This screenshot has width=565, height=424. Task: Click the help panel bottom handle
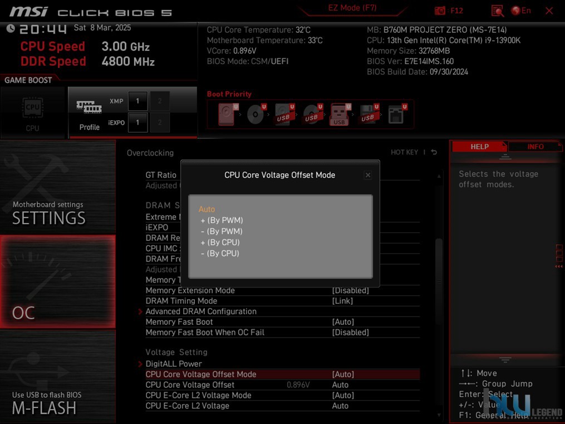coord(505,359)
